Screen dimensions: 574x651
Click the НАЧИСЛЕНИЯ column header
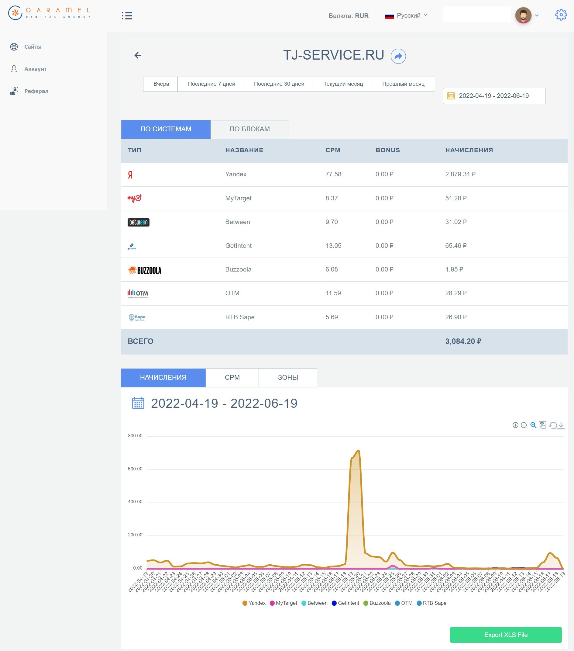click(469, 150)
